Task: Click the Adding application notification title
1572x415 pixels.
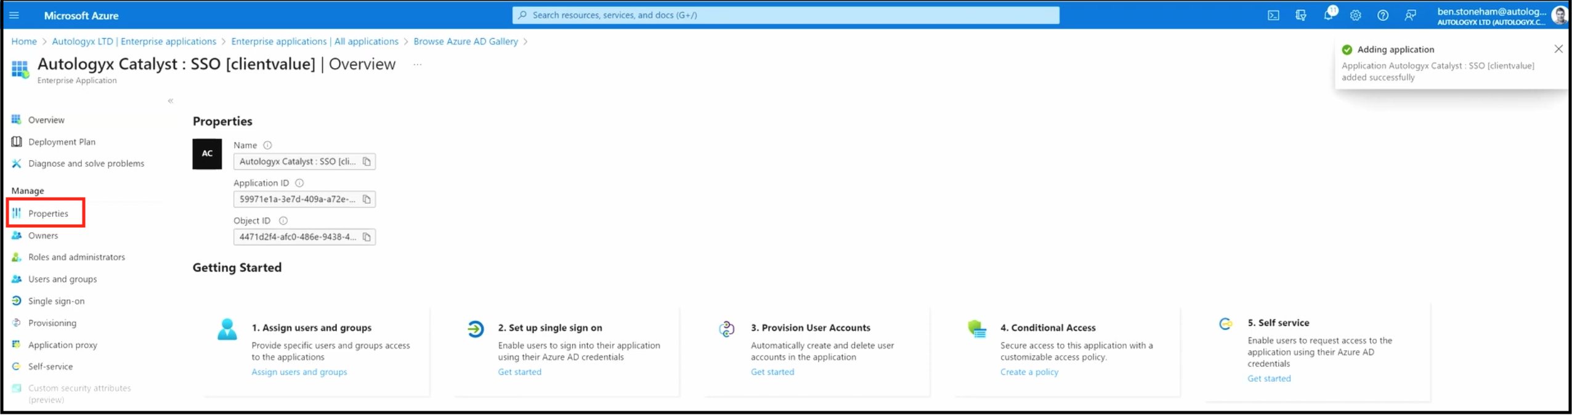Action: (x=1395, y=49)
